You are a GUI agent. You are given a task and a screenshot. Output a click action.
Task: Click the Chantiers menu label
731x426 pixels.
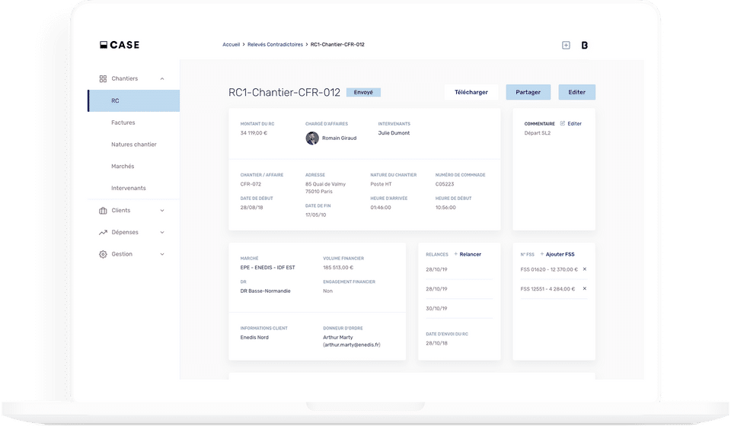[x=124, y=78]
